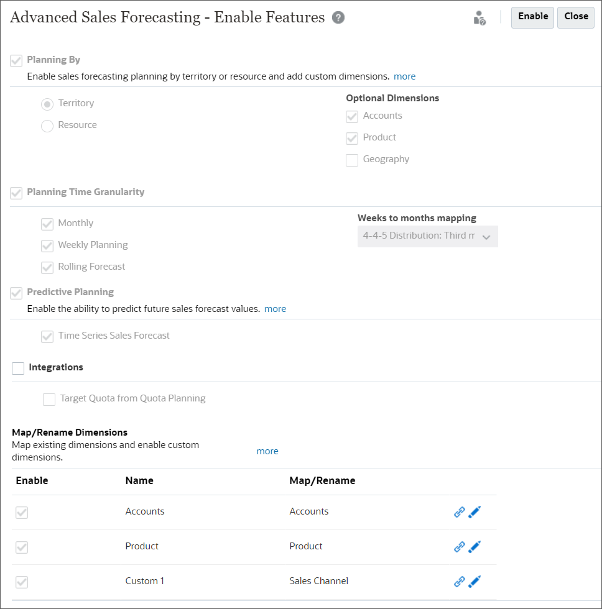Click the Close button
The width and height of the screenshot is (602, 609).
tap(575, 17)
